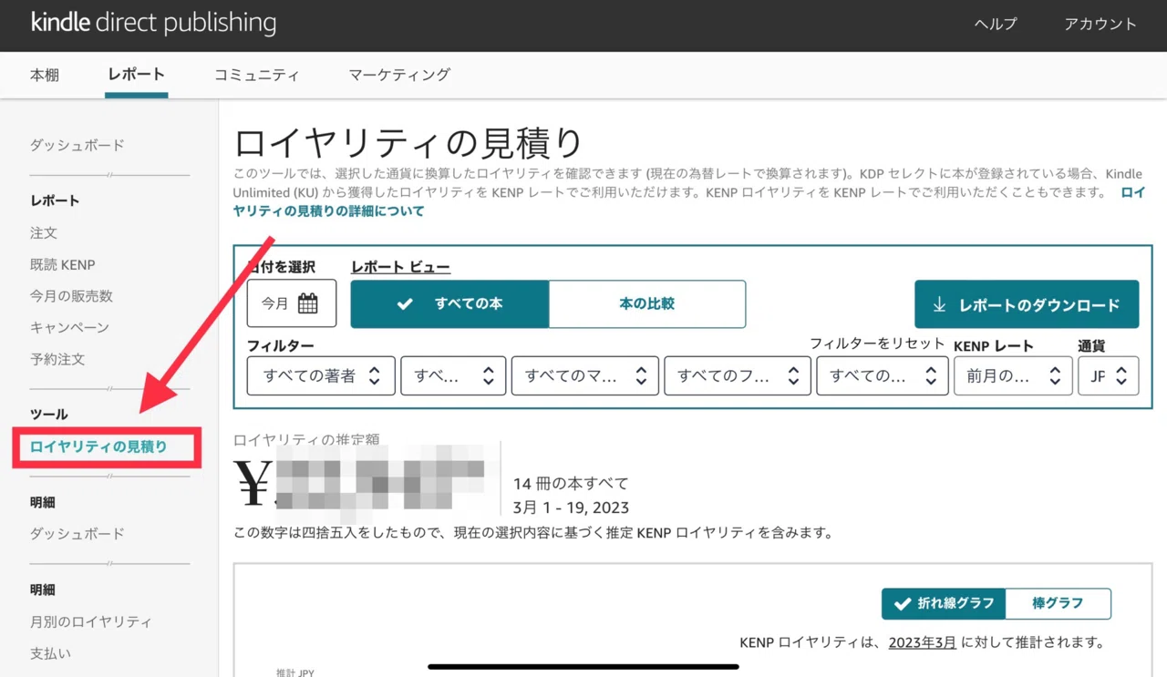Click the 14 冊の本すべて text
This screenshot has height=677, width=1167.
[x=571, y=483]
